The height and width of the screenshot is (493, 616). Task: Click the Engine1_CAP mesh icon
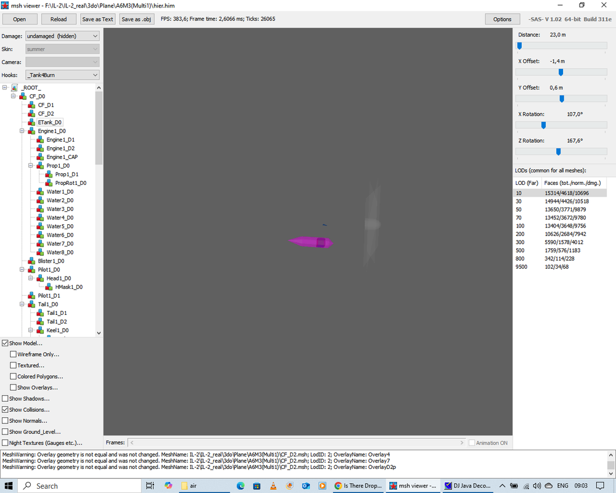(41, 157)
